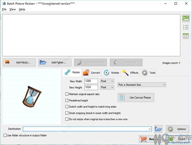
Task: Open the Options button
Action: pyautogui.click(x=177, y=129)
